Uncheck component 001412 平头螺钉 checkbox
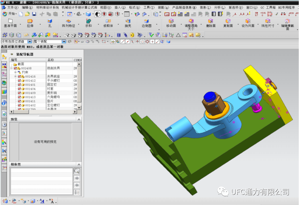Screen dimensions: 299x205 pos(19,81)
